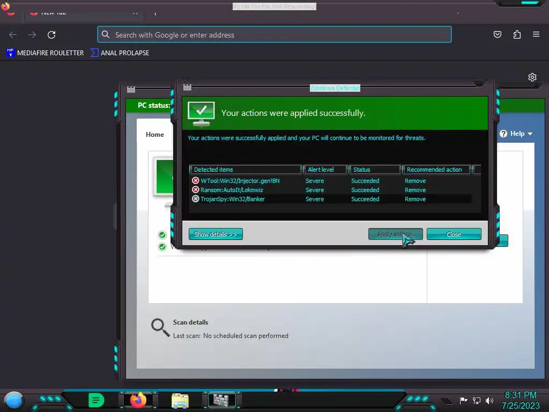The width and height of the screenshot is (549, 412).
Task: Open the MEDIAFIRE ROULETTER bookmark
Action: click(45, 53)
